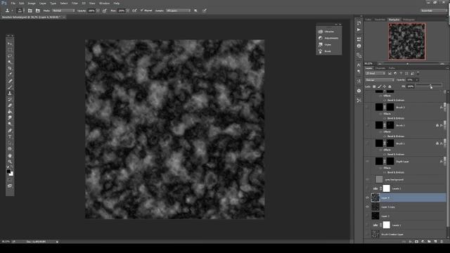Image resolution: width=450 pixels, height=253 pixels.
Task: Toggle the Aligned checkbox
Action: [142, 11]
